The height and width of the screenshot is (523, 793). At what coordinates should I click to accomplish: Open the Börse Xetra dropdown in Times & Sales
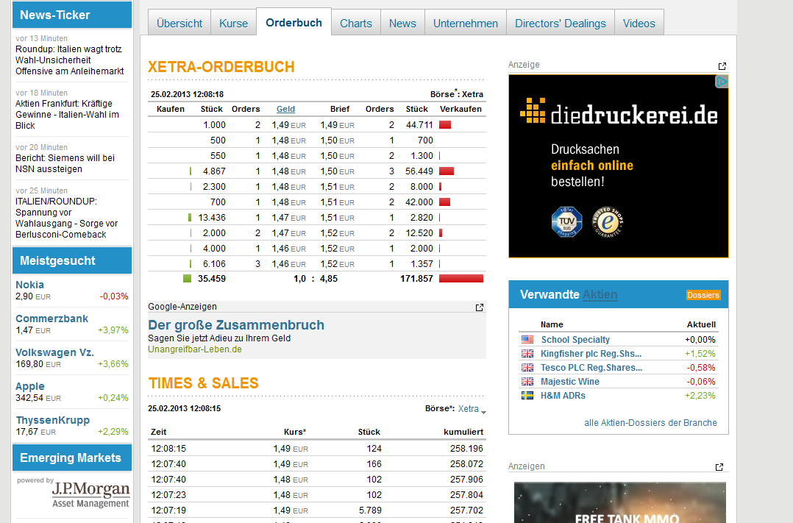pyautogui.click(x=472, y=409)
